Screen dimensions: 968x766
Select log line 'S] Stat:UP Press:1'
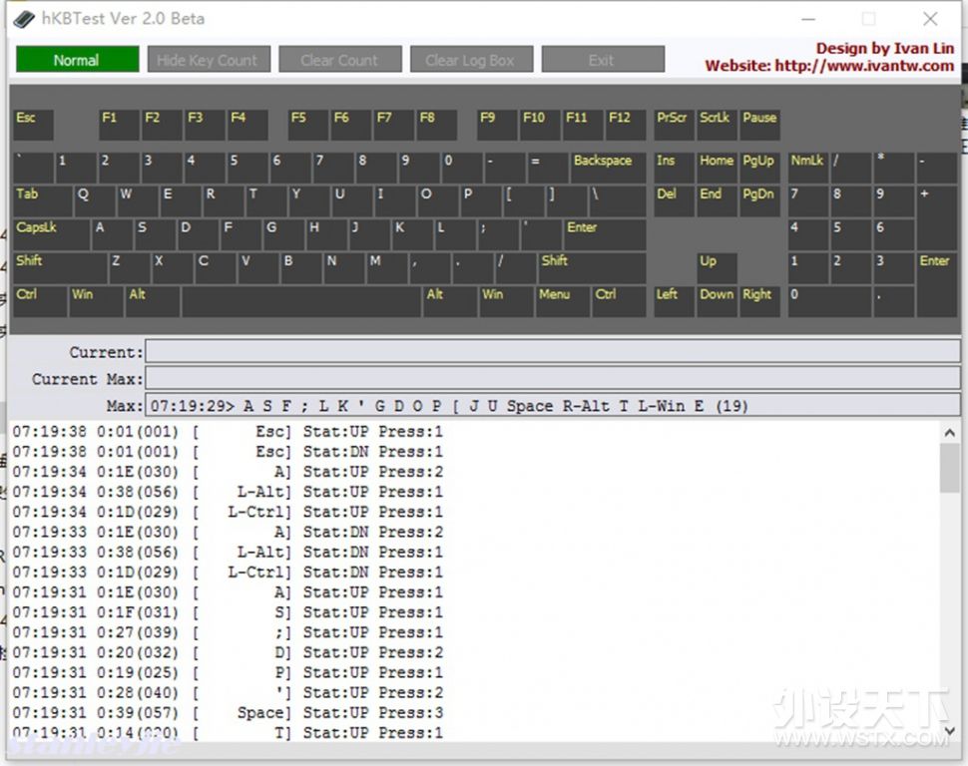(x=228, y=612)
